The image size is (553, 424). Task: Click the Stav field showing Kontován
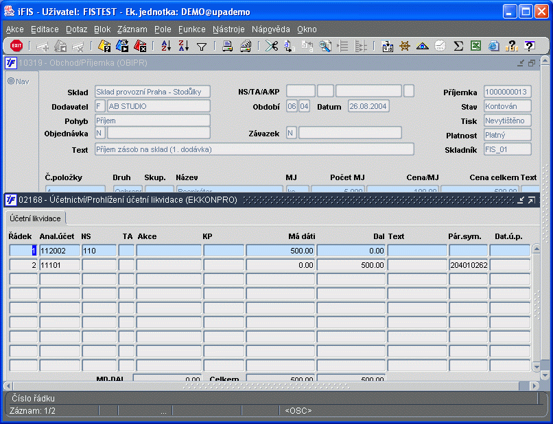coord(507,106)
